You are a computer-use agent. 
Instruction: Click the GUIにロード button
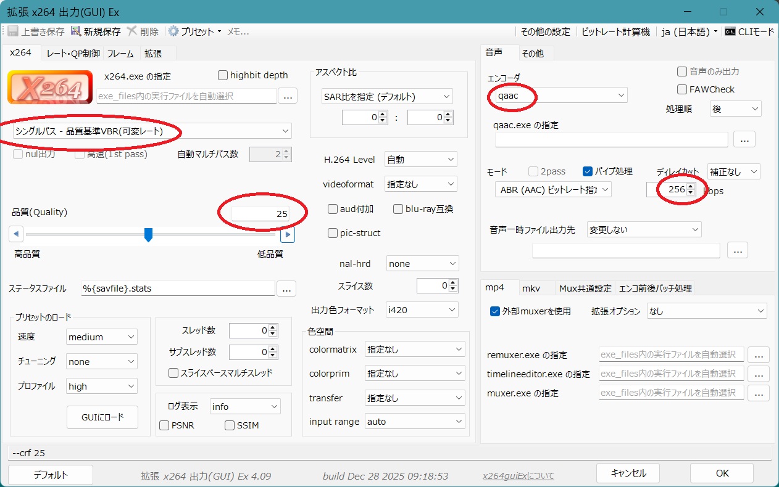pyautogui.click(x=102, y=417)
